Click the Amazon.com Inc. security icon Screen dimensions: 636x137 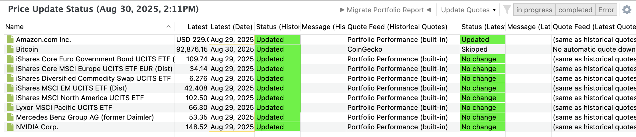point(11,40)
